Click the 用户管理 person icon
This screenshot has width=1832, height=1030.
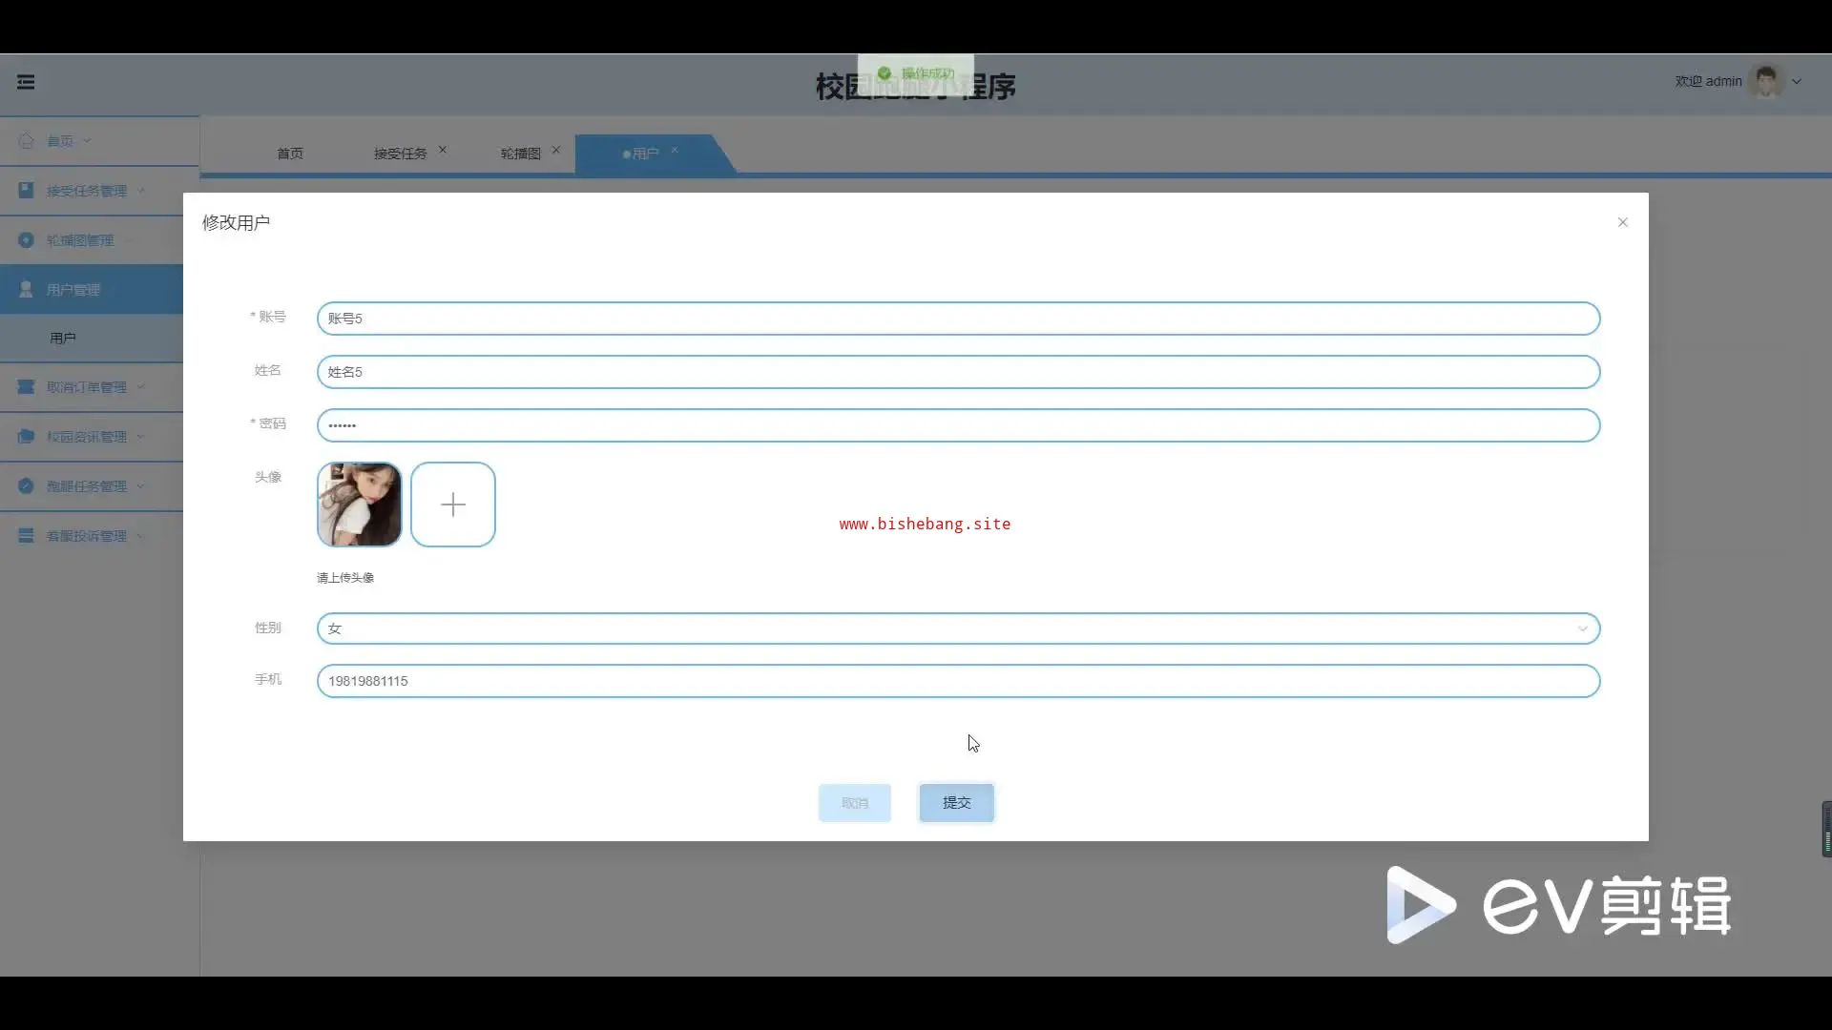(27, 290)
